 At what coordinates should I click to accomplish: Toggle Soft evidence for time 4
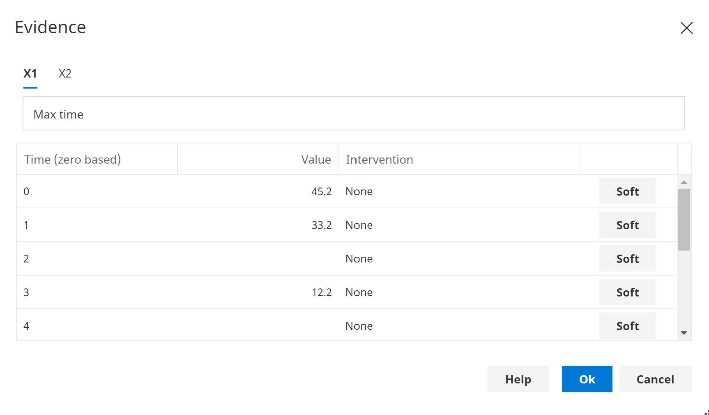(x=627, y=326)
